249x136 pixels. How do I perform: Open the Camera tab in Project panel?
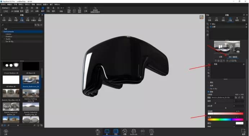point(223,19)
